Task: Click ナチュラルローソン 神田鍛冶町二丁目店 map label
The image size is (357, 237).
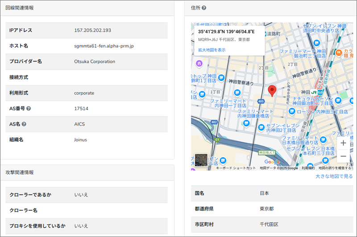Action: pyautogui.click(x=313, y=101)
